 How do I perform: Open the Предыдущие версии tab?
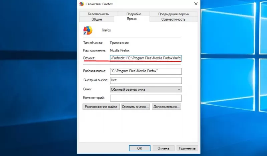174,14
